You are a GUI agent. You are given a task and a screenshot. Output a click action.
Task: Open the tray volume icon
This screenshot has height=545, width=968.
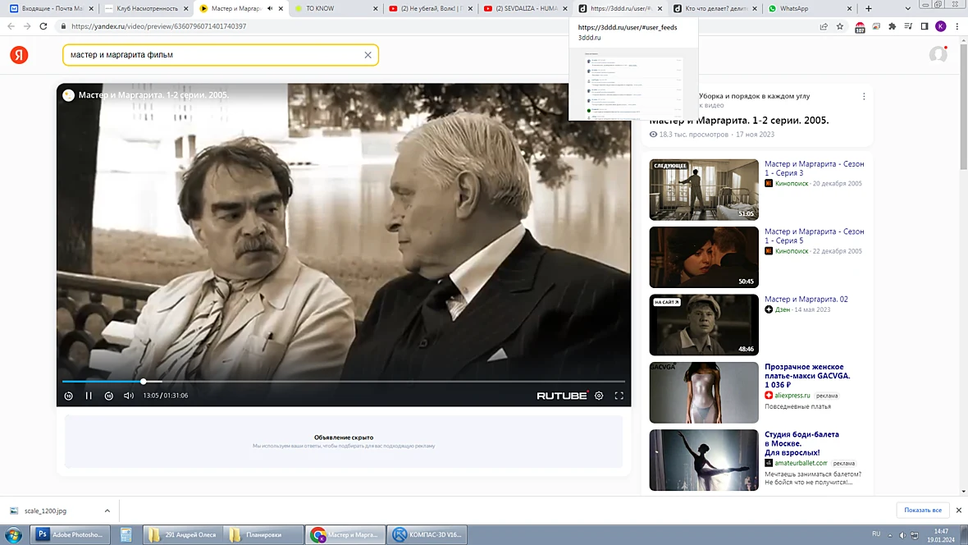(x=902, y=535)
